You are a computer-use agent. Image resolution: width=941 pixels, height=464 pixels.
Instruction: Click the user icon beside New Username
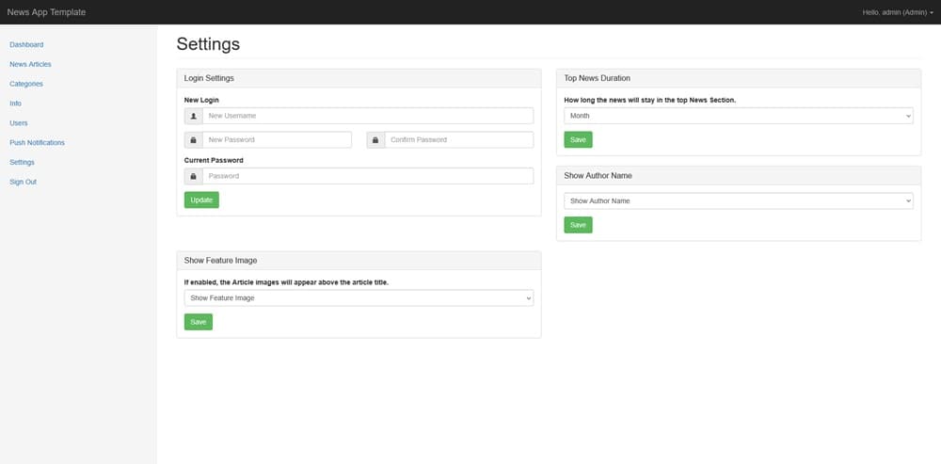tap(194, 116)
